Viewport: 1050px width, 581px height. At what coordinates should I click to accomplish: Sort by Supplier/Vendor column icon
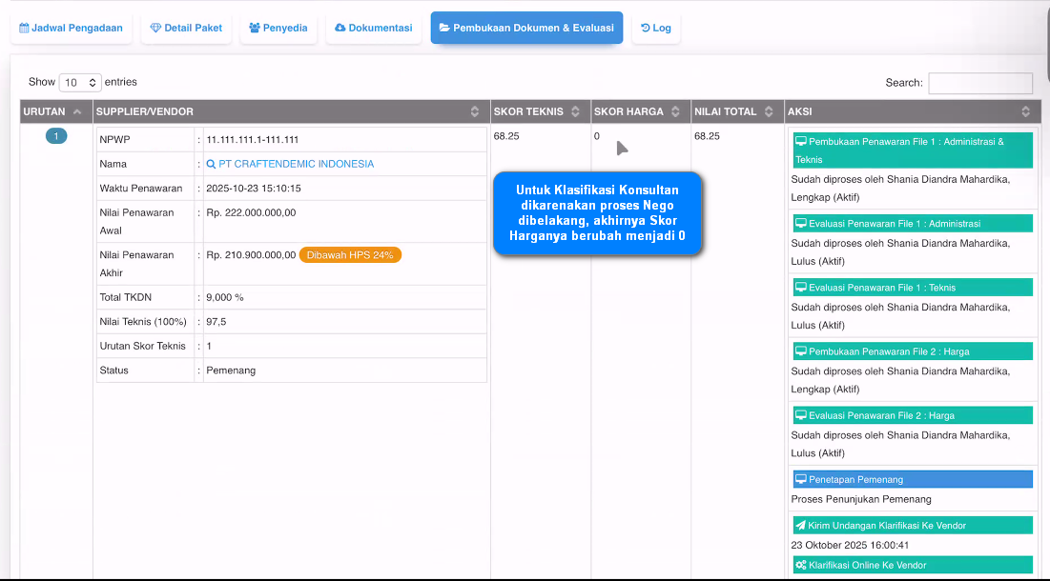(475, 111)
